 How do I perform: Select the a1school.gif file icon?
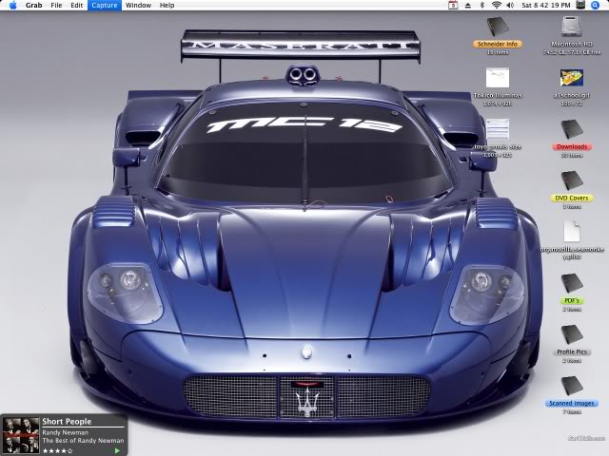(572, 78)
